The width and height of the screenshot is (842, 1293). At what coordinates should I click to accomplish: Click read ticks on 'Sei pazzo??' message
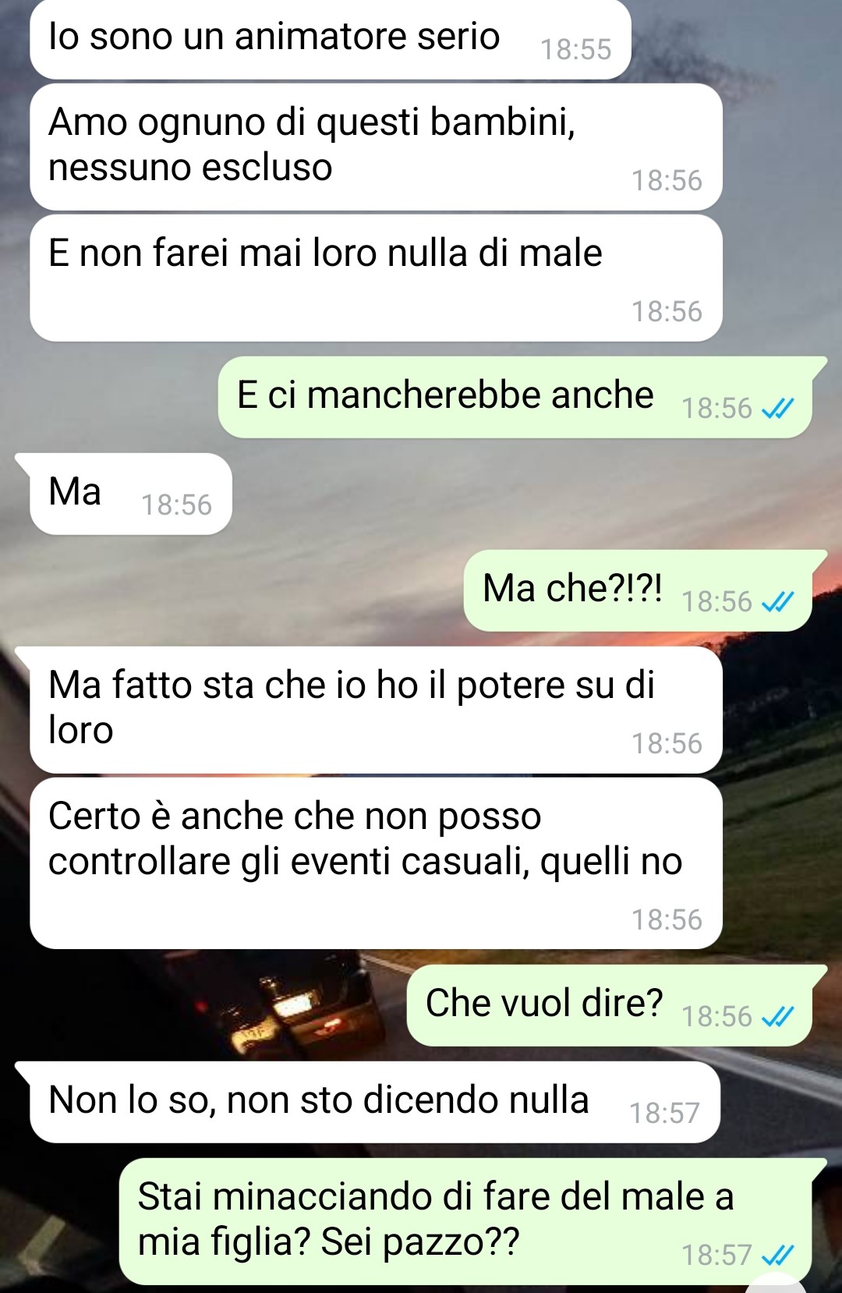pos(777,1255)
